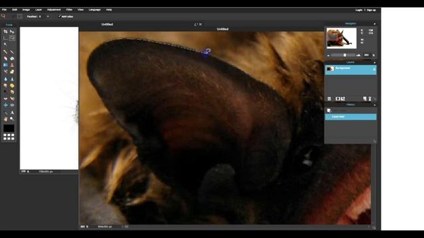Click the Navigator zoom-in mountain icon
The height and width of the screenshot is (238, 424).
[x=358, y=55]
